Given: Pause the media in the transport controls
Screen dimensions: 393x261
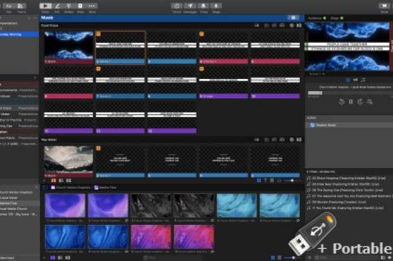Looking at the screenshot, I should click(351, 102).
